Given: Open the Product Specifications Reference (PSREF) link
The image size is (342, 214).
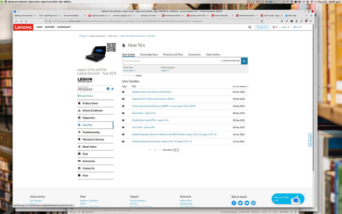Looking at the screenshot, I should pos(164,106).
